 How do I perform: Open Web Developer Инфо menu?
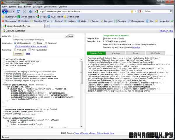pos(83,21)
